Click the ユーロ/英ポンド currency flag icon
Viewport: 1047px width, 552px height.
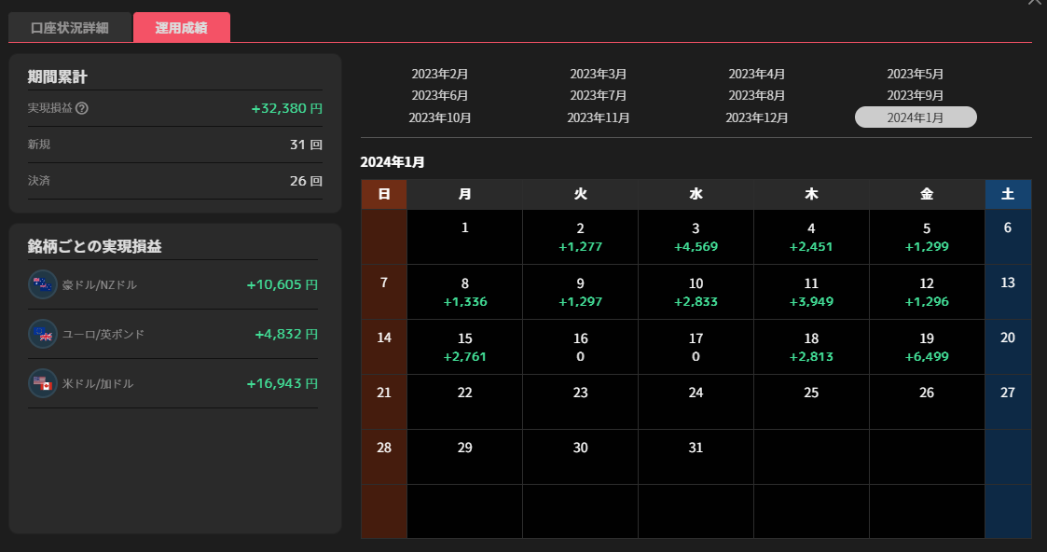(x=43, y=334)
